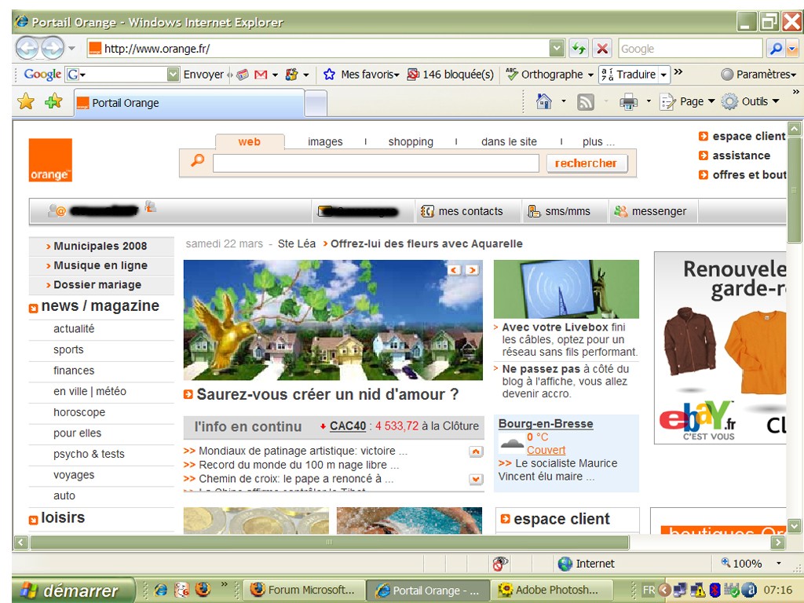This screenshot has width=804, height=603.
Task: Click the Orange search input field
Action: point(375,163)
